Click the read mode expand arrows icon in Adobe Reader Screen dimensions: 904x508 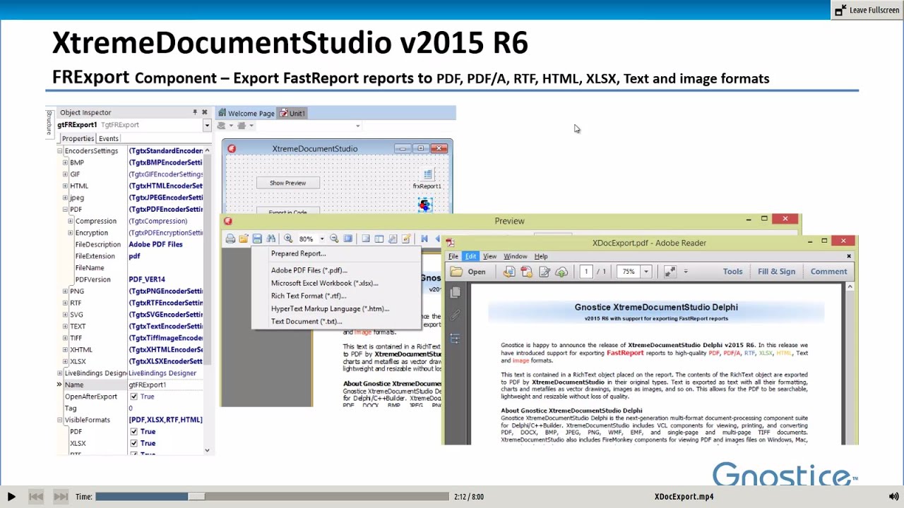[x=670, y=272]
